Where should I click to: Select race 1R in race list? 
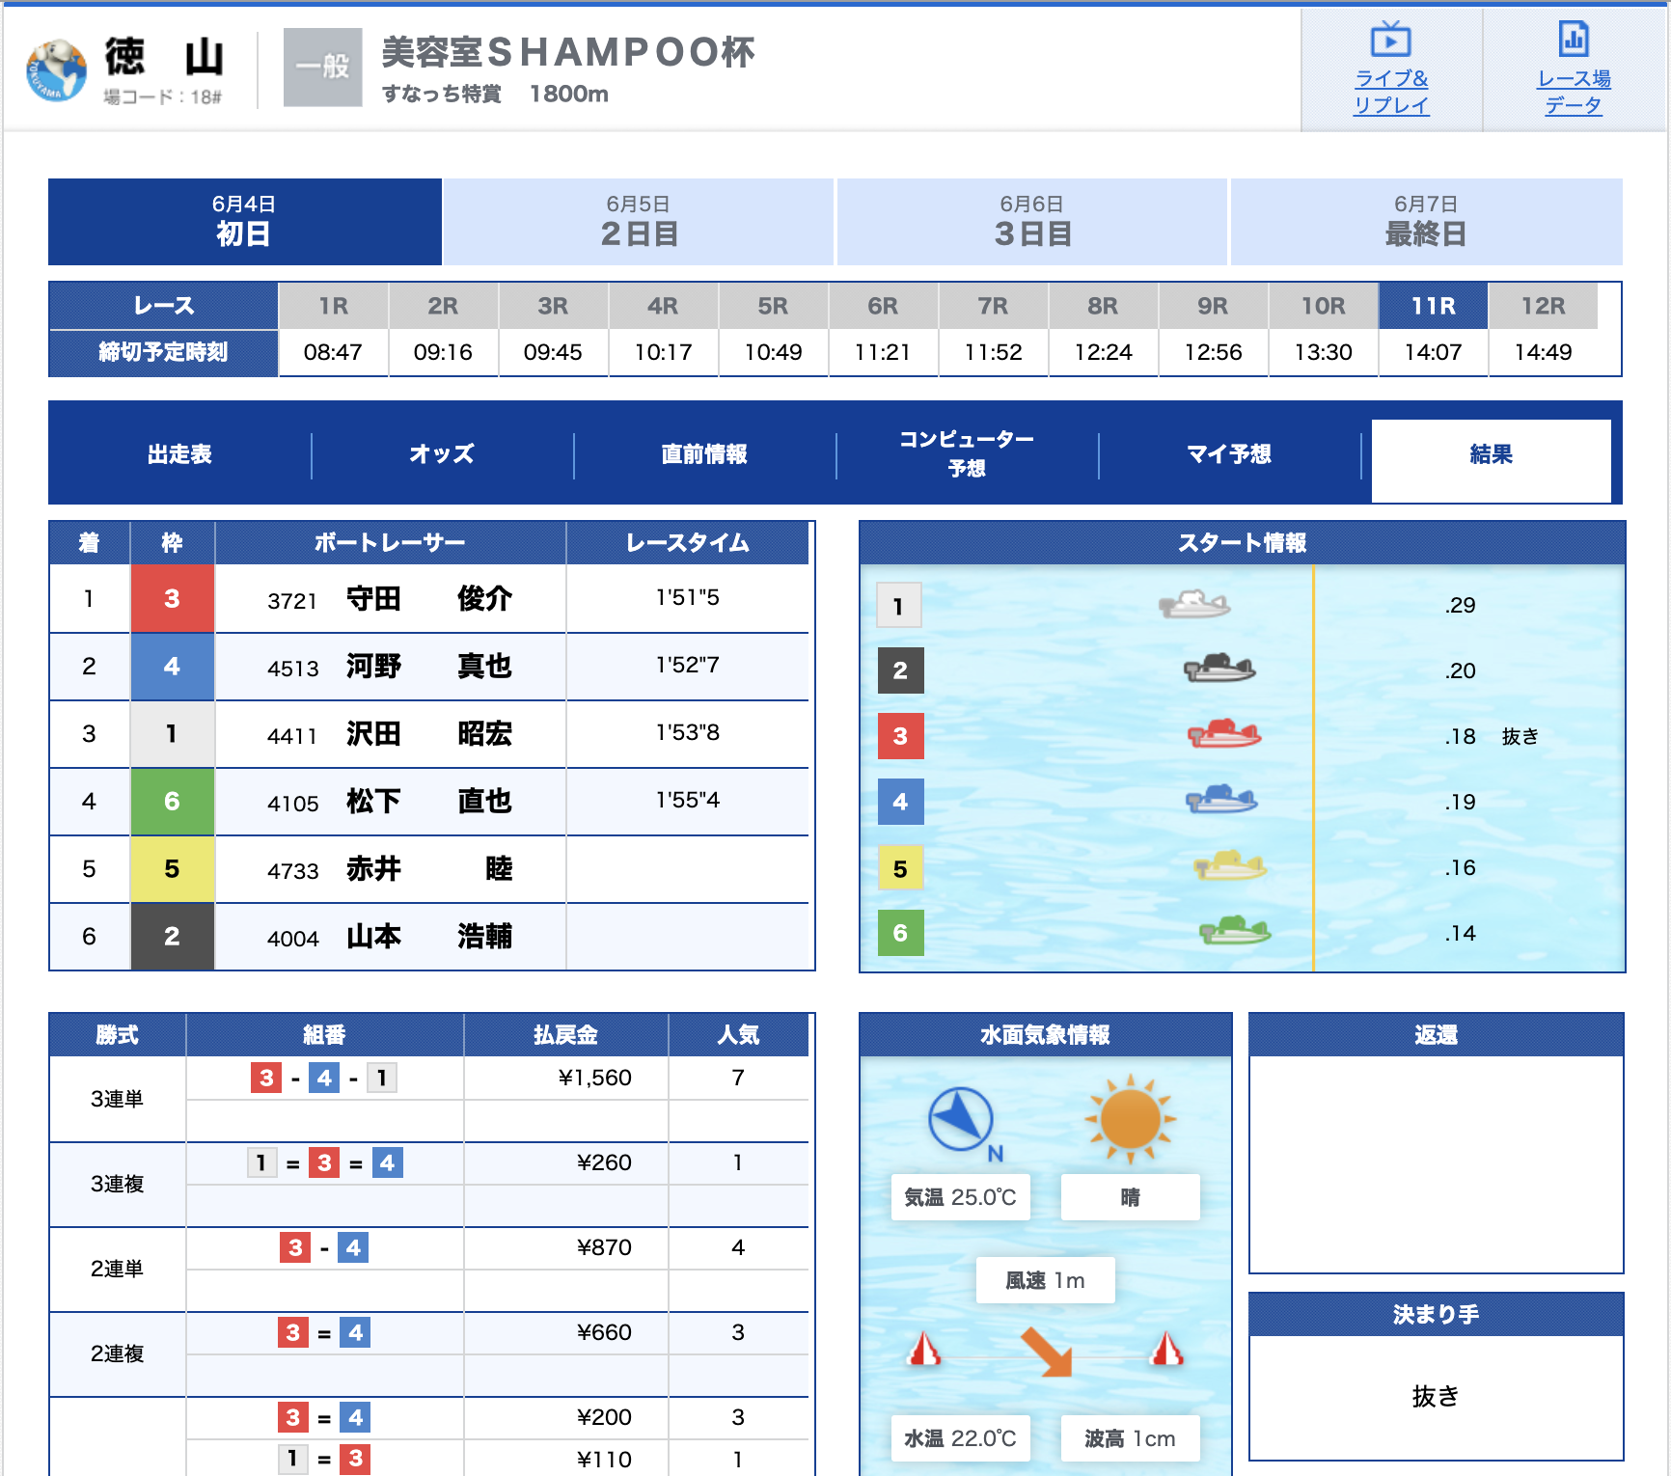pos(333,307)
